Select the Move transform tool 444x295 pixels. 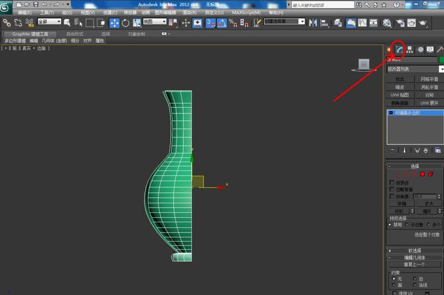(114, 22)
